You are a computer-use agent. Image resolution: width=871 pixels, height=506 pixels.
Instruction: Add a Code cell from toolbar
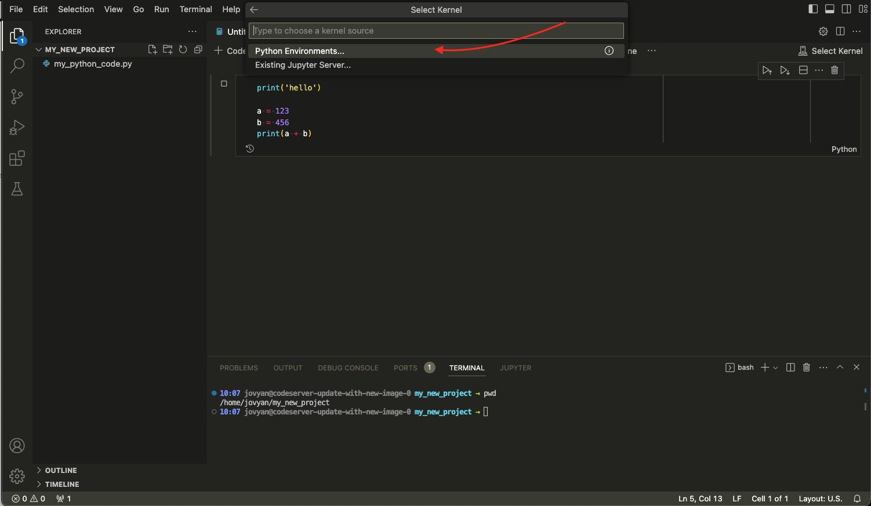click(x=230, y=51)
